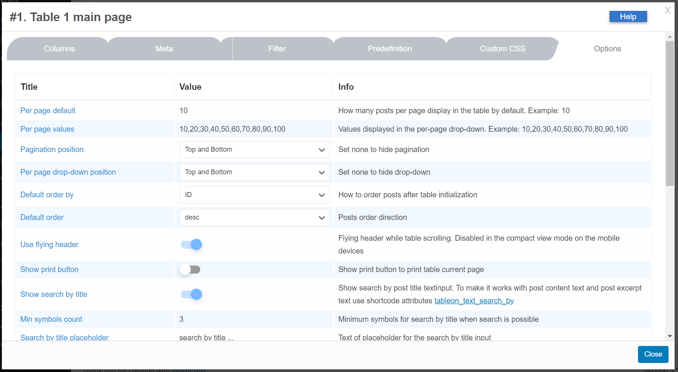Open the Per page drop-down position select

[255, 172]
